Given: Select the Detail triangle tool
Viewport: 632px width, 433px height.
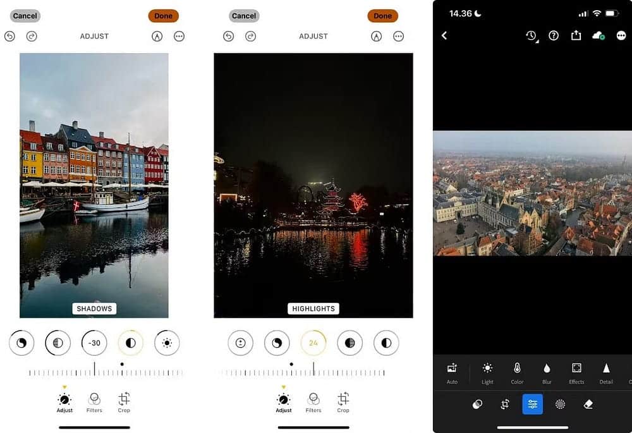Looking at the screenshot, I should tap(606, 372).
